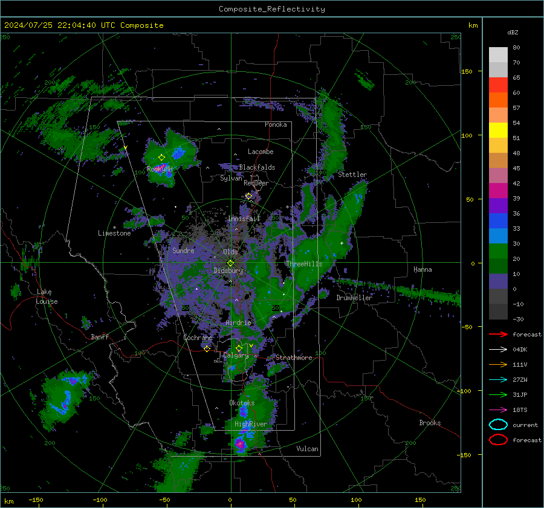Select the yellow diamond marker below RedDeer
Viewport: 544px width, 508px height.
point(249,196)
